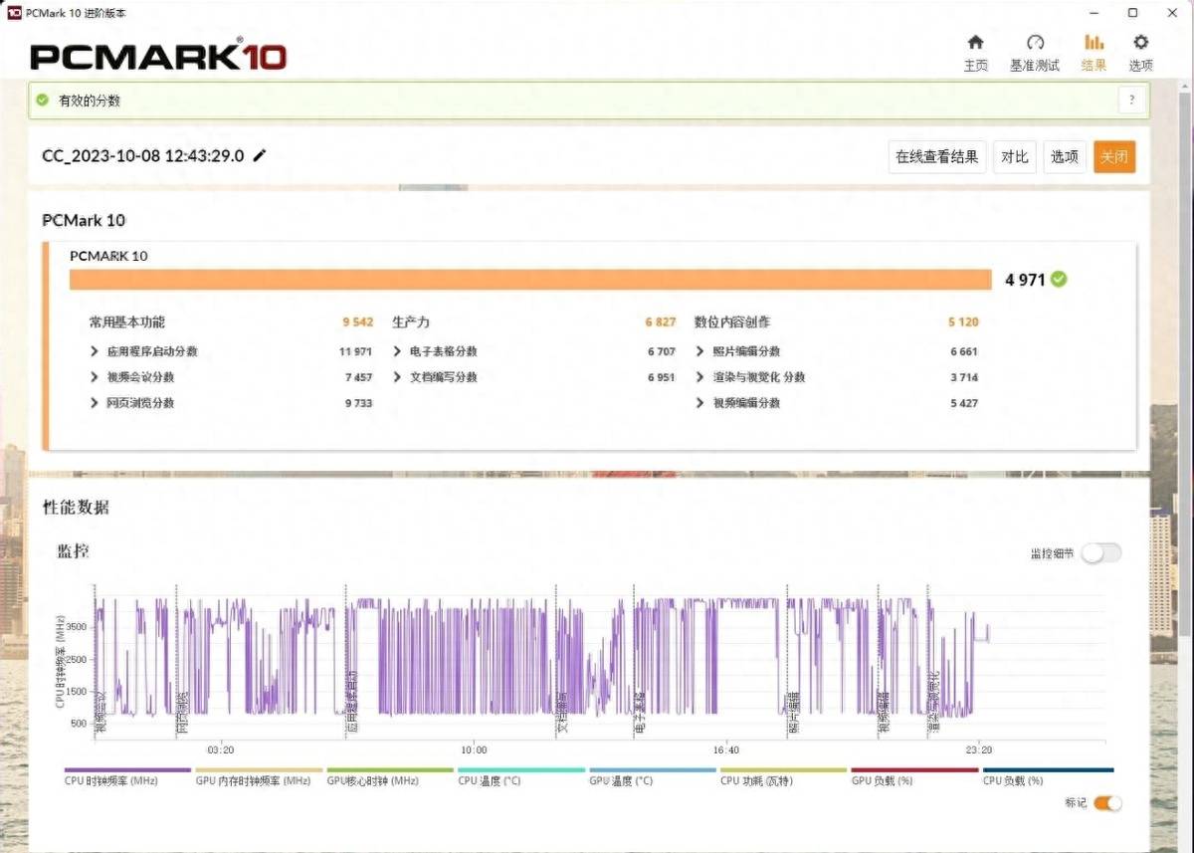1194x853 pixels.
Task: Open the 选项 gear icon in header
Action: (x=1141, y=42)
